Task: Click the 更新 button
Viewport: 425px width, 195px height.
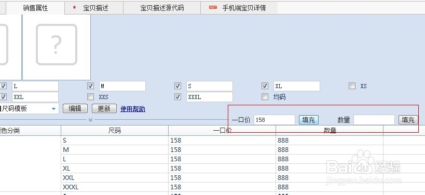Action: tap(104, 108)
